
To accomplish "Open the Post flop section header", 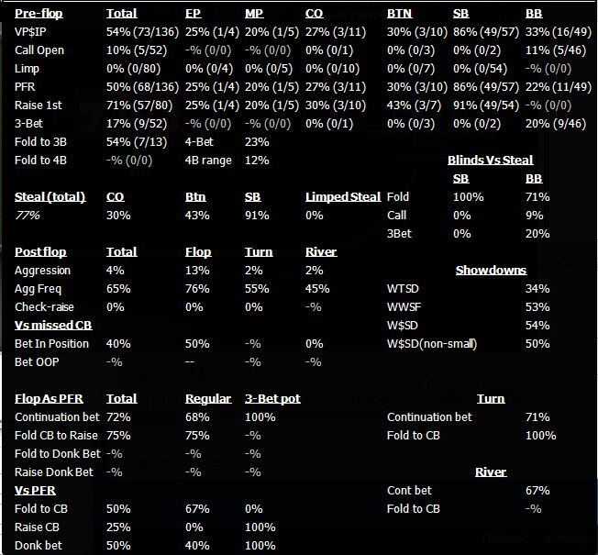I will (40, 251).
